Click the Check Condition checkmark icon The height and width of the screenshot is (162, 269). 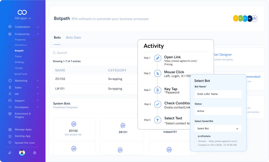(x=157, y=104)
